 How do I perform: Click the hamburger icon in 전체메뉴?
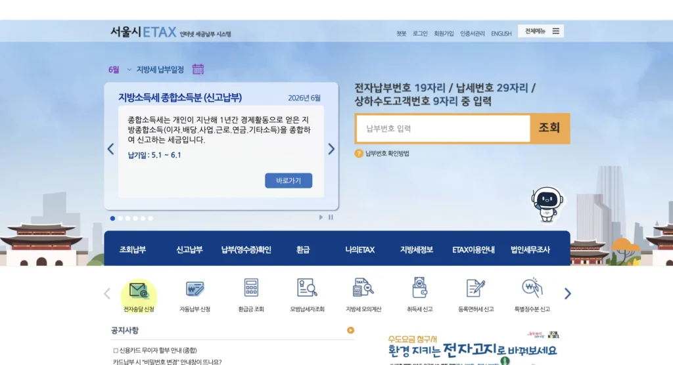point(556,31)
